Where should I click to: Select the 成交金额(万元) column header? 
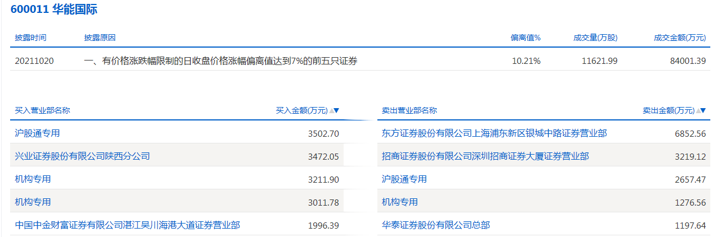click(679, 38)
